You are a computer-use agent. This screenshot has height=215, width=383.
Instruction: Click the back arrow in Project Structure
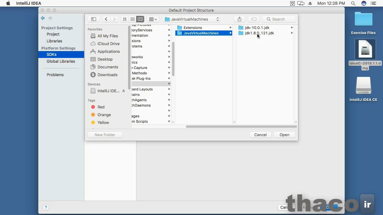(43, 18)
